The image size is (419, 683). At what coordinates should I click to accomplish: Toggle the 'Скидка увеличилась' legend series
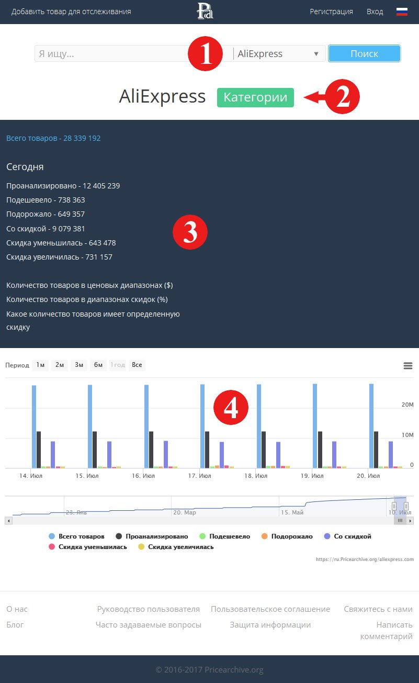point(176,547)
